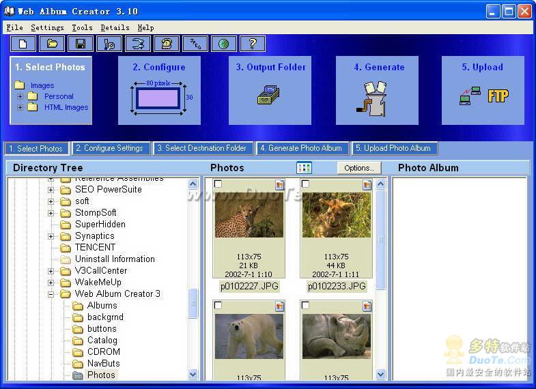Click the Save floppy disk icon
Image resolution: width=536 pixels, height=389 pixels.
pyautogui.click(x=81, y=44)
